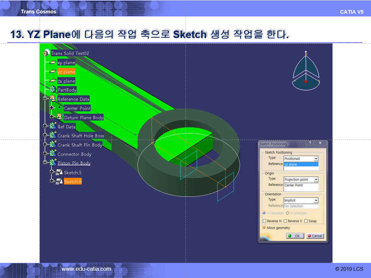Click the Sketch.5 sketch icon

click(x=59, y=172)
